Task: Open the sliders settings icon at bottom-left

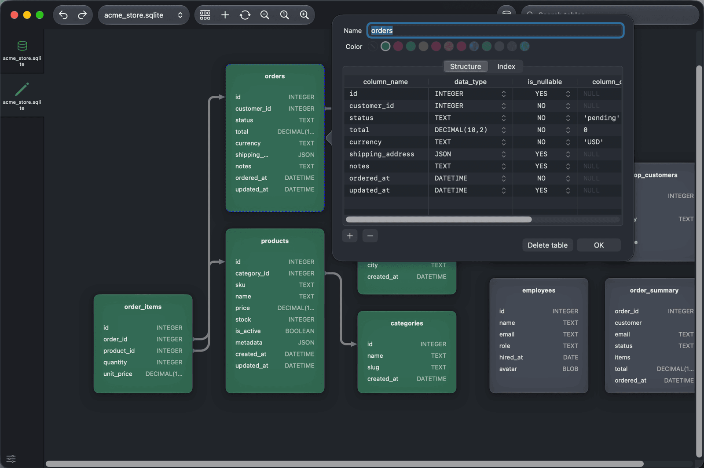Action: [11, 459]
